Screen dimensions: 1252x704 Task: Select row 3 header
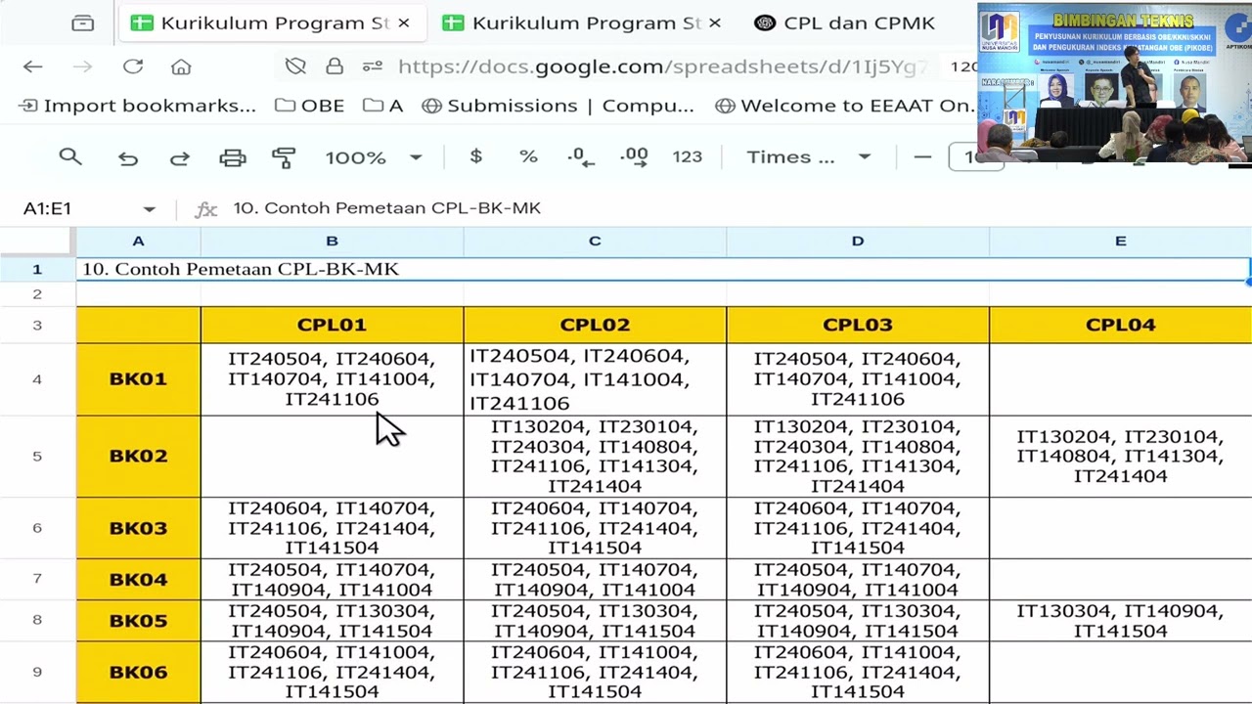coord(37,325)
